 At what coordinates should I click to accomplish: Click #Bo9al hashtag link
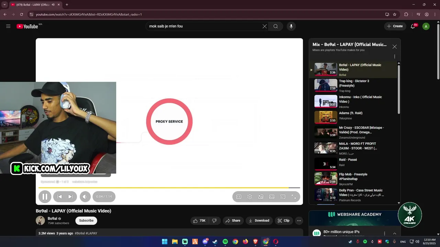79,233
